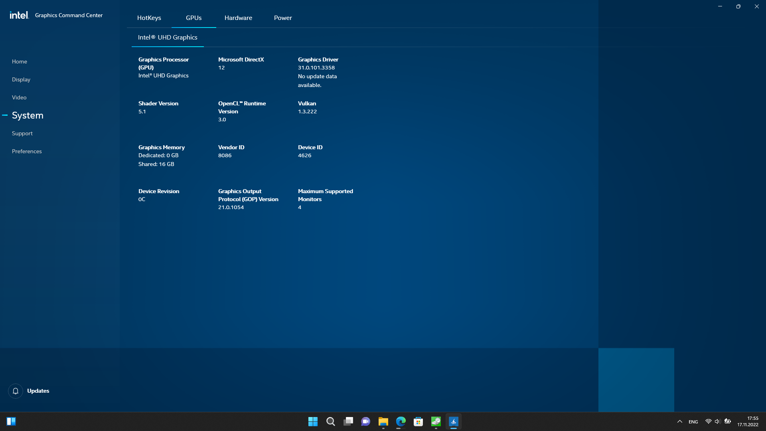The width and height of the screenshot is (766, 431).
Task: Restore down the application window
Action: [738, 6]
